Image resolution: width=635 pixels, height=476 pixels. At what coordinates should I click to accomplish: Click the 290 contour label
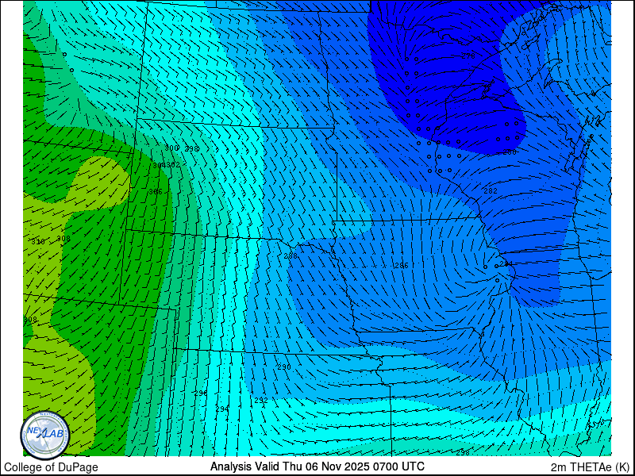click(x=284, y=367)
